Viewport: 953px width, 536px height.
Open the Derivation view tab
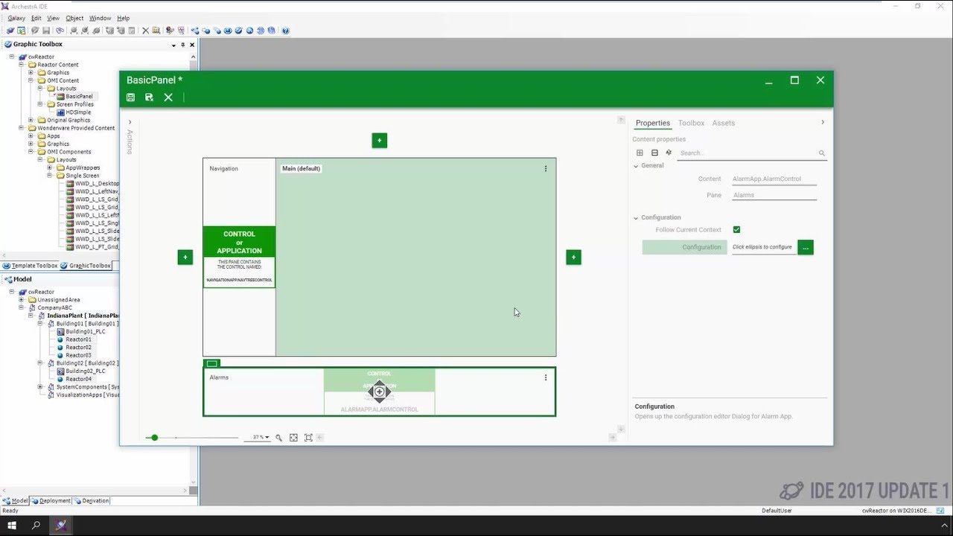click(x=92, y=501)
